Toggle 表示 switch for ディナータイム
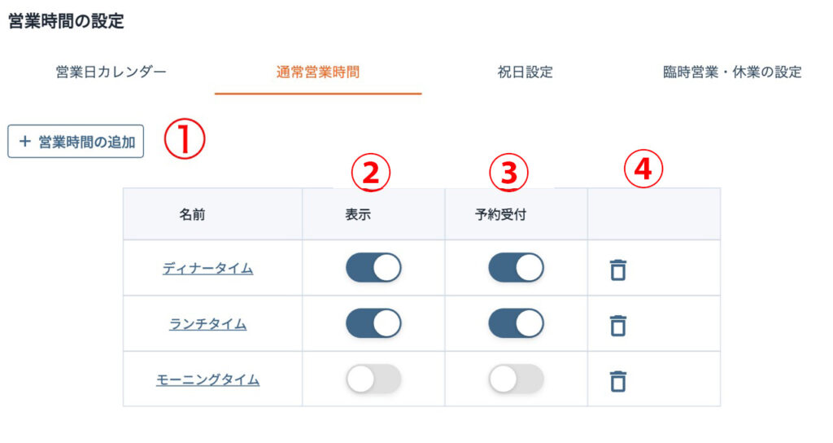This screenshot has height=443, width=833. [x=373, y=268]
